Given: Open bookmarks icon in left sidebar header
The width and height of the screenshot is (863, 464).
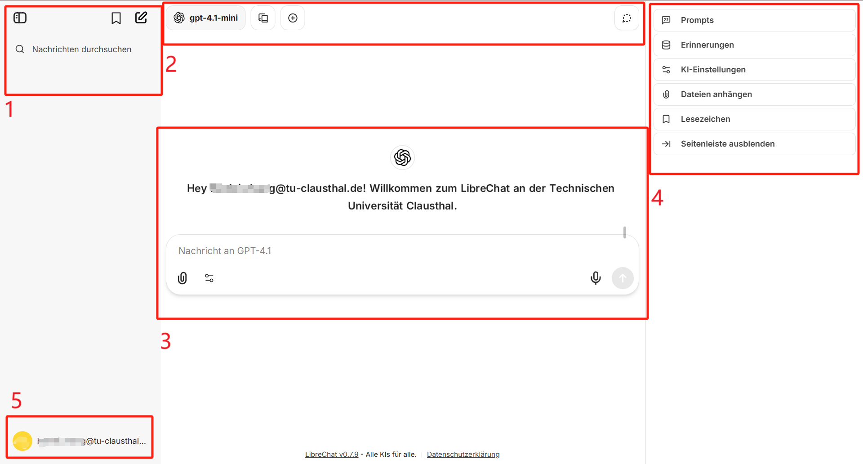Looking at the screenshot, I should [116, 18].
